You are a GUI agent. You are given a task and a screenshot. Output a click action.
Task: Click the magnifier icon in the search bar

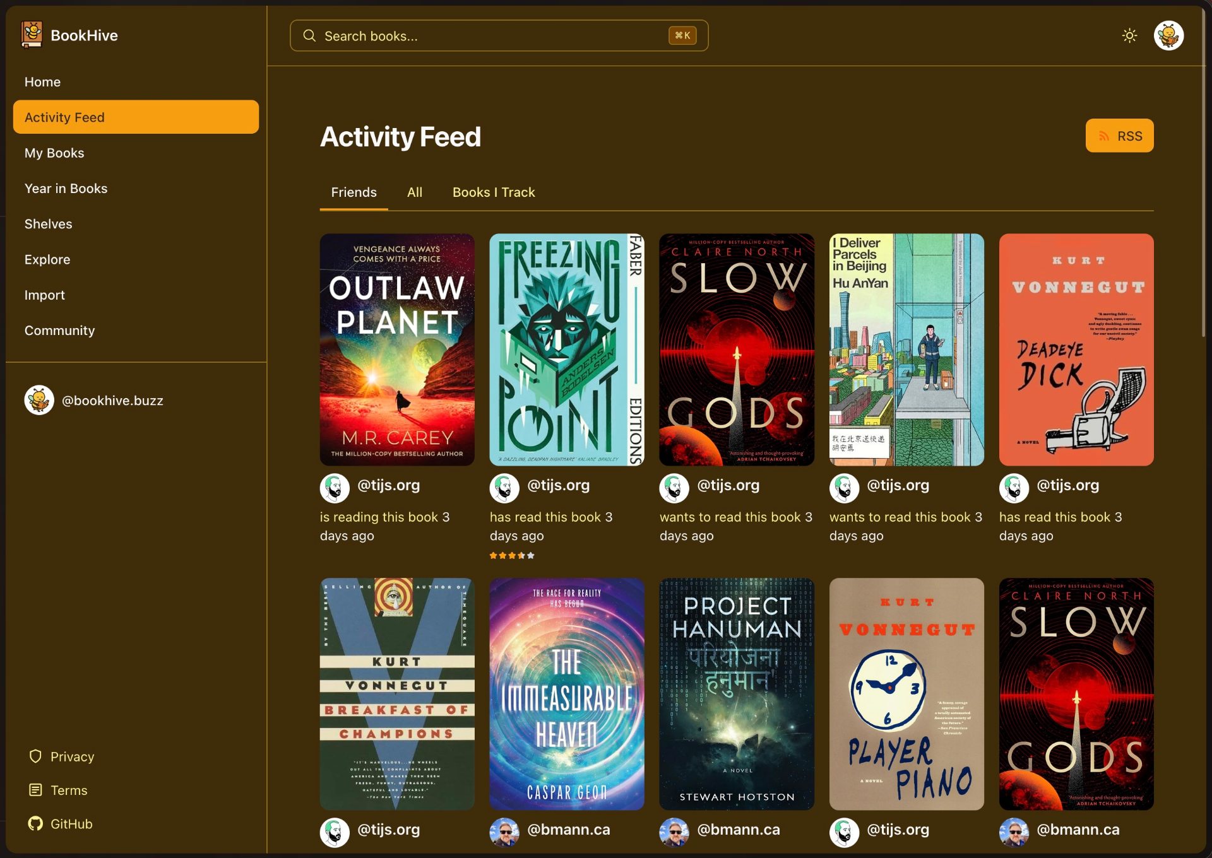click(x=309, y=36)
